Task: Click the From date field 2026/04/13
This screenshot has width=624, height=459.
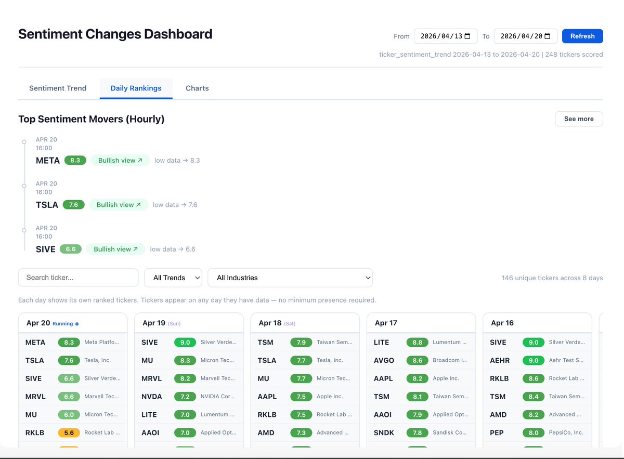Action: pos(446,36)
